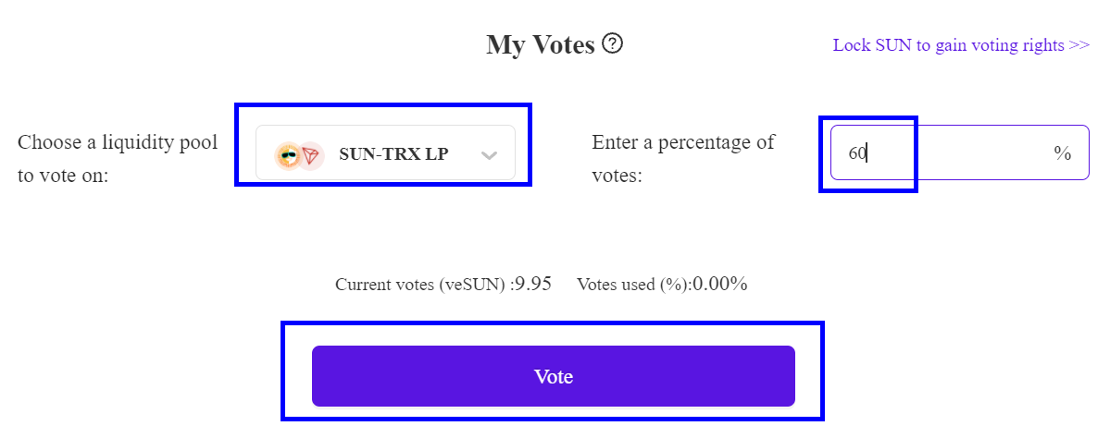This screenshot has width=1110, height=426.
Task: Select the 9.95 current votes value
Action: [x=533, y=284]
